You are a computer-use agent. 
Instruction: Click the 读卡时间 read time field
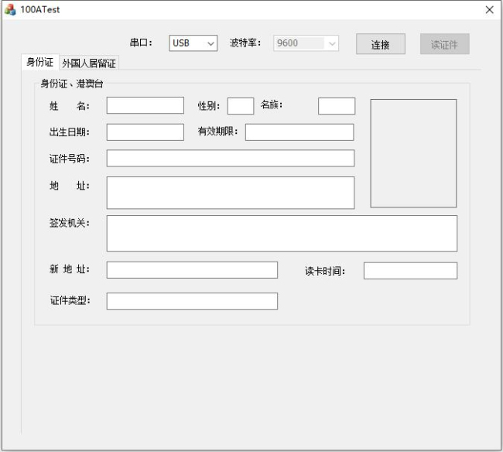click(x=410, y=270)
